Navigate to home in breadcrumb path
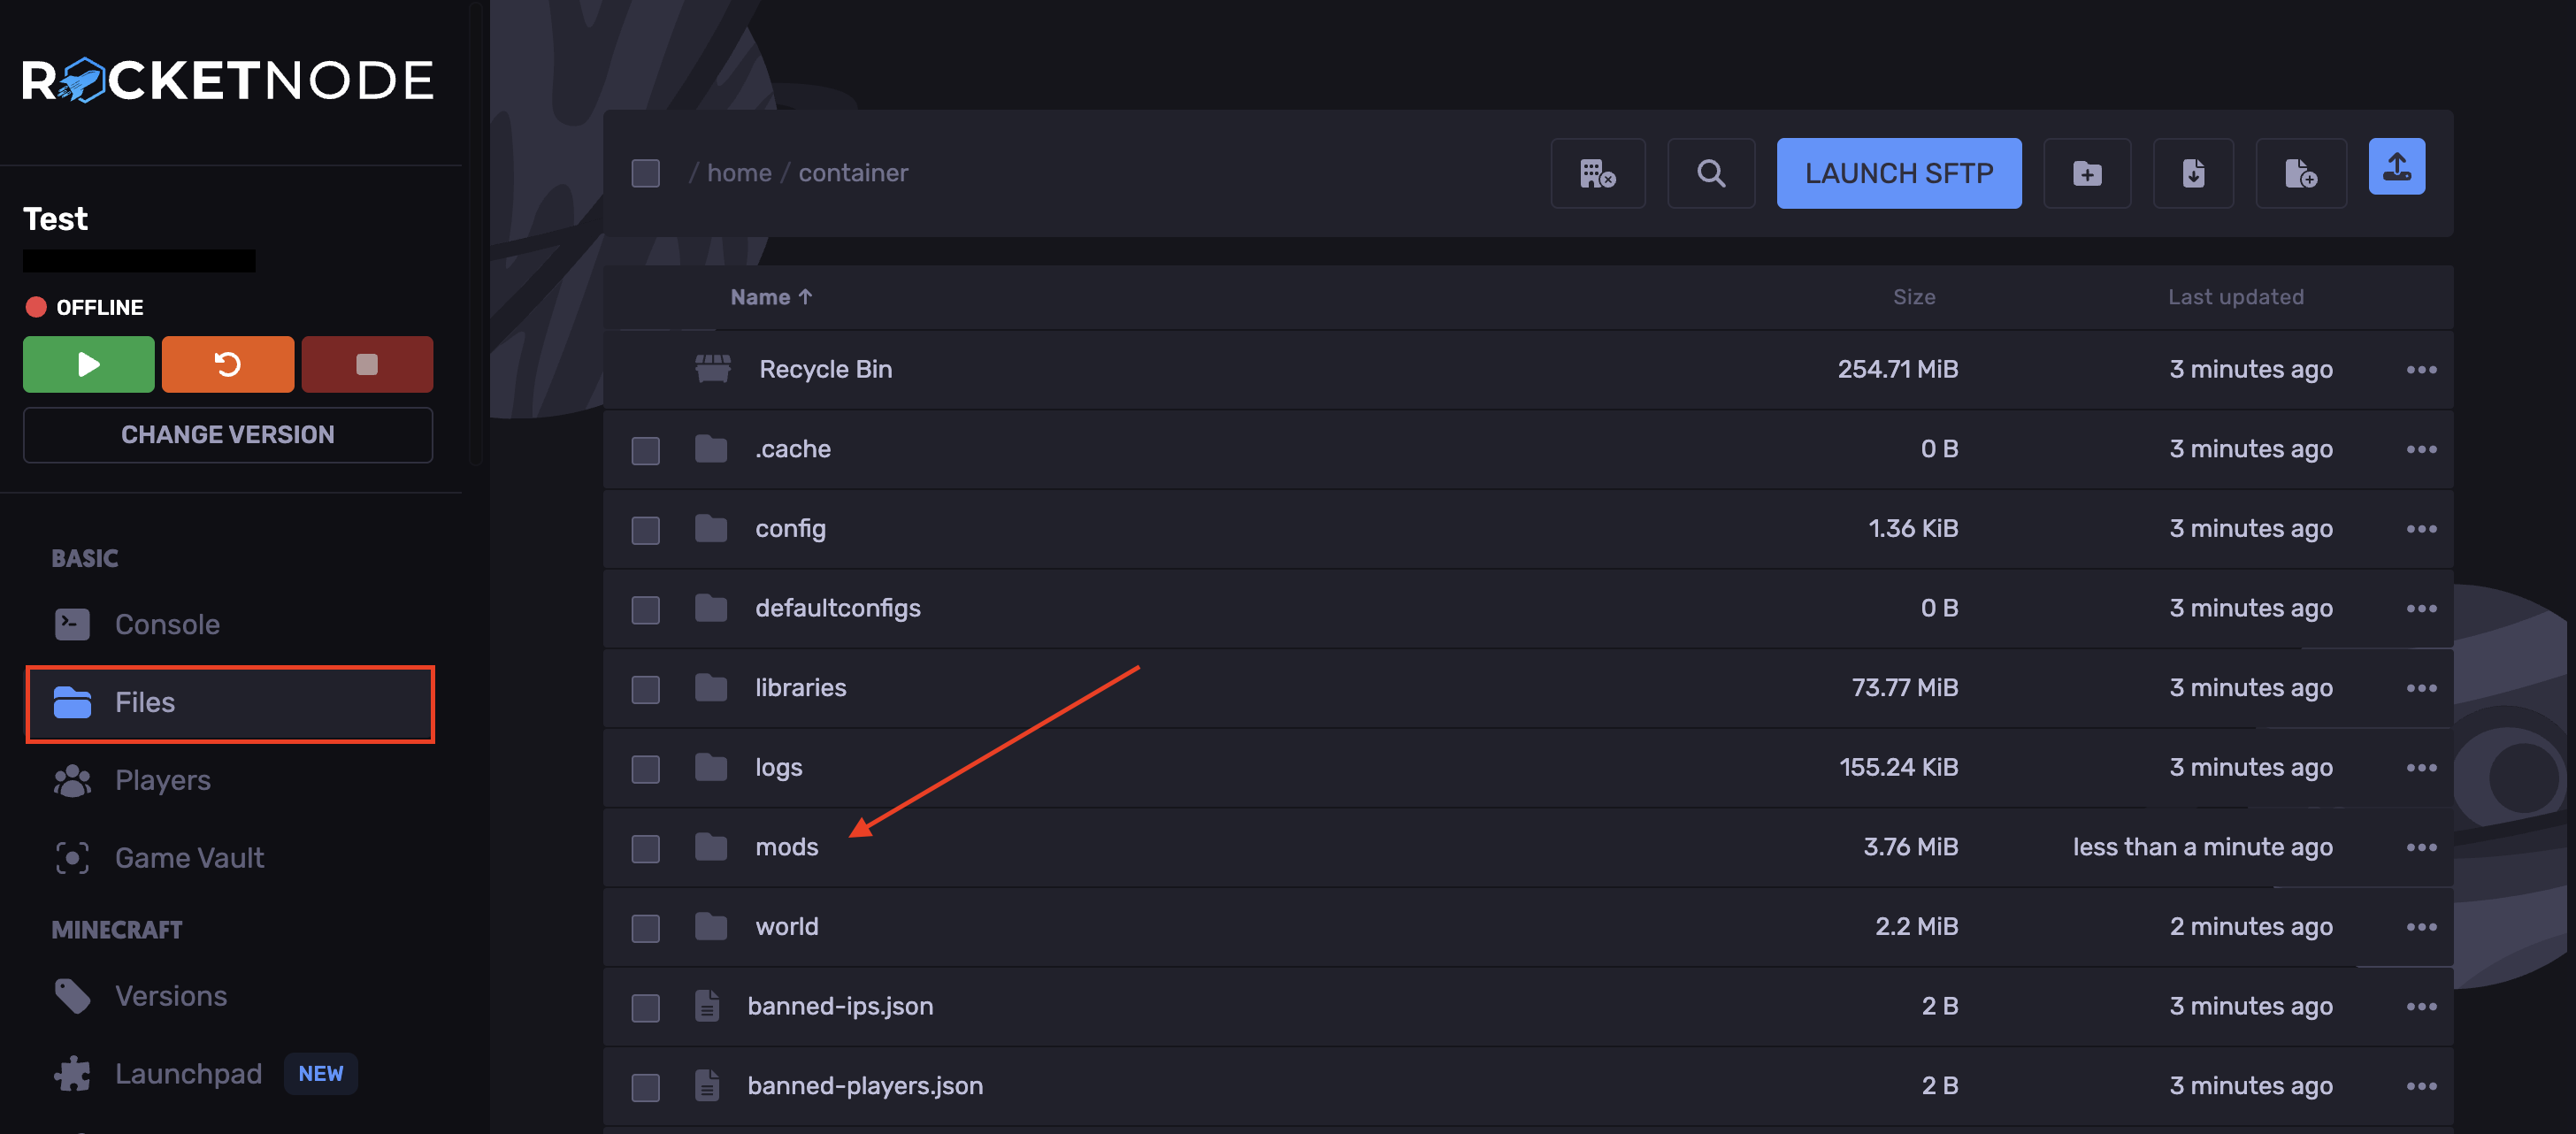2576x1134 pixels. click(739, 173)
